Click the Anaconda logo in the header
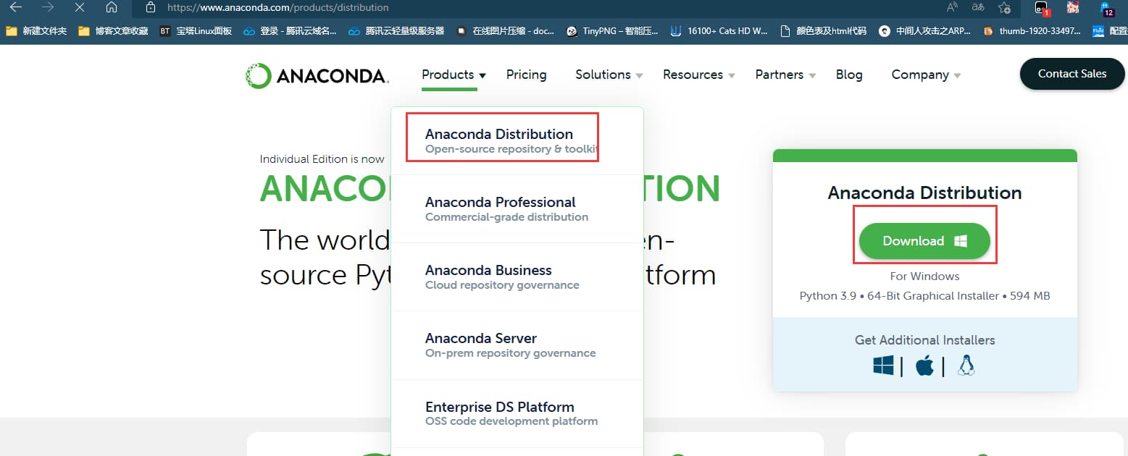The width and height of the screenshot is (1128, 456). click(317, 75)
